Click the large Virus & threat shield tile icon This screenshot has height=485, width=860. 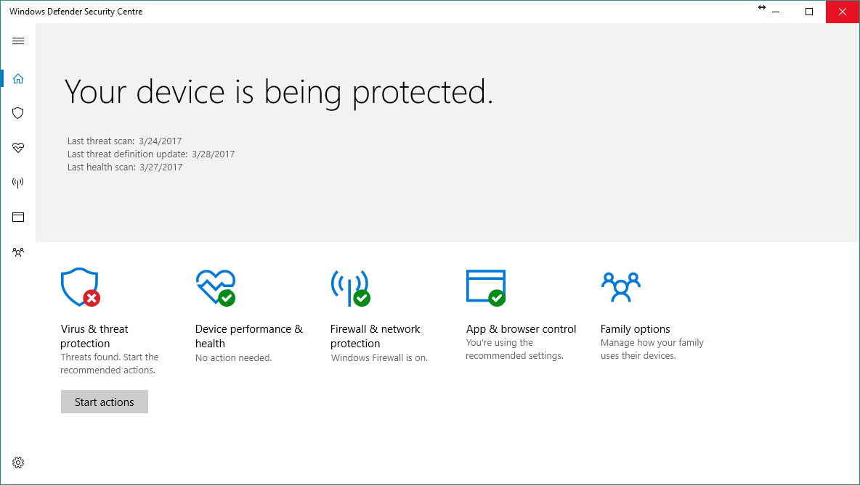(79, 287)
